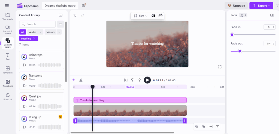
Task: Remove the Inspiring filter tag
Action: 34,38
